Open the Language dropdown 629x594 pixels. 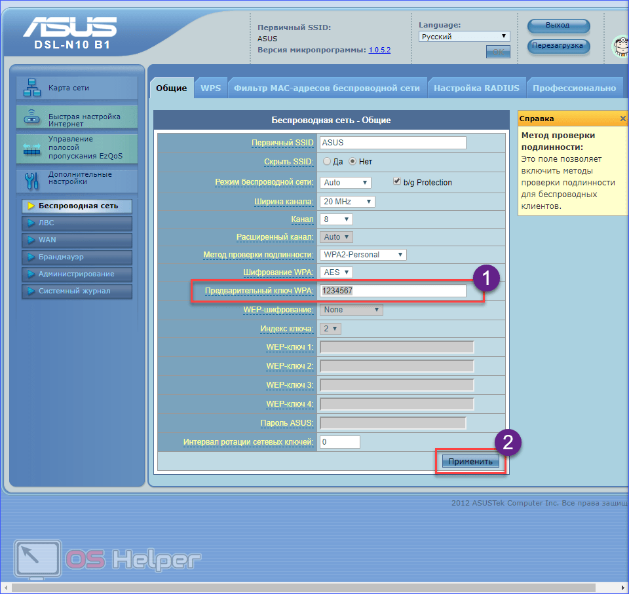tap(464, 37)
